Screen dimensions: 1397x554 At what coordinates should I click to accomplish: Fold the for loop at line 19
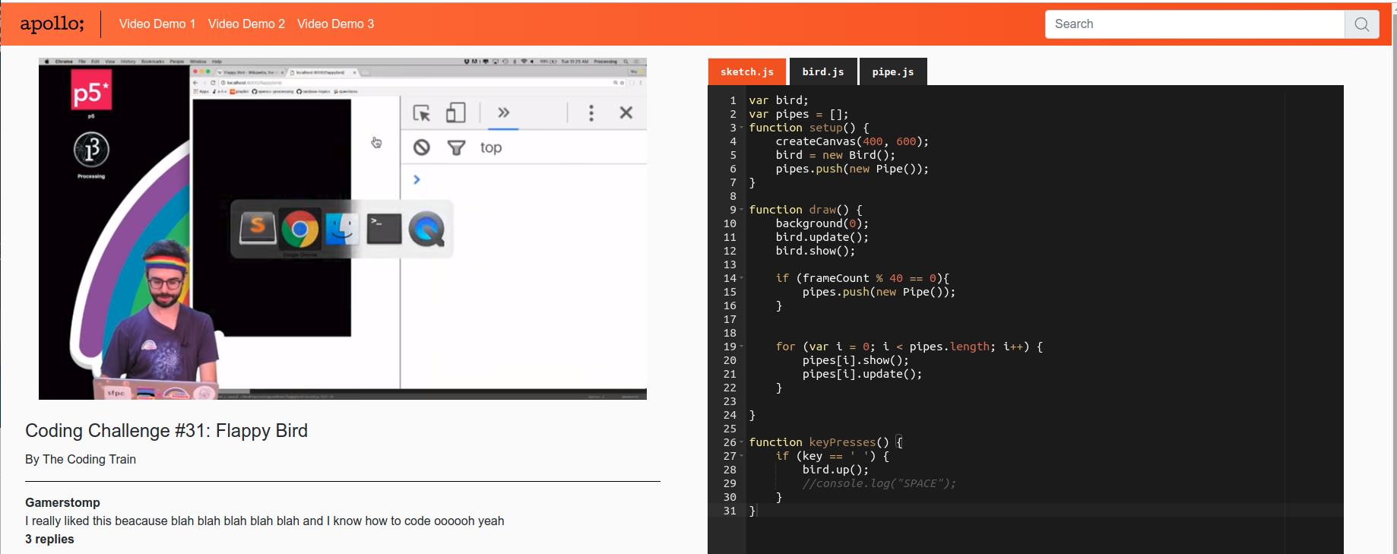coord(742,347)
